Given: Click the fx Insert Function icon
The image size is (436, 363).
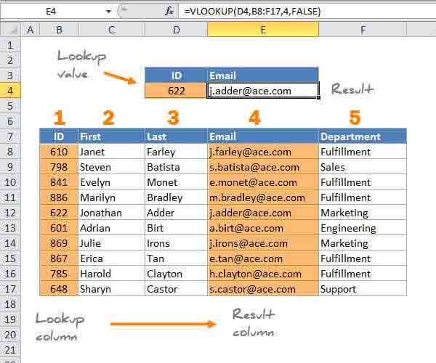Looking at the screenshot, I should [x=169, y=11].
